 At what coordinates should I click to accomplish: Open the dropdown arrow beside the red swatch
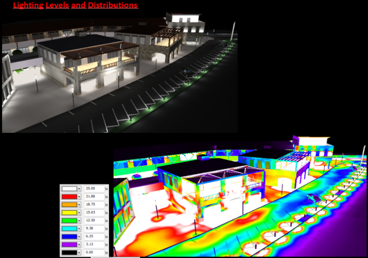pyautogui.click(x=79, y=197)
